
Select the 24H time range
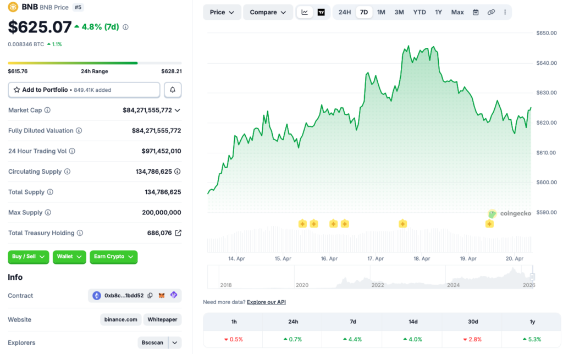click(345, 12)
